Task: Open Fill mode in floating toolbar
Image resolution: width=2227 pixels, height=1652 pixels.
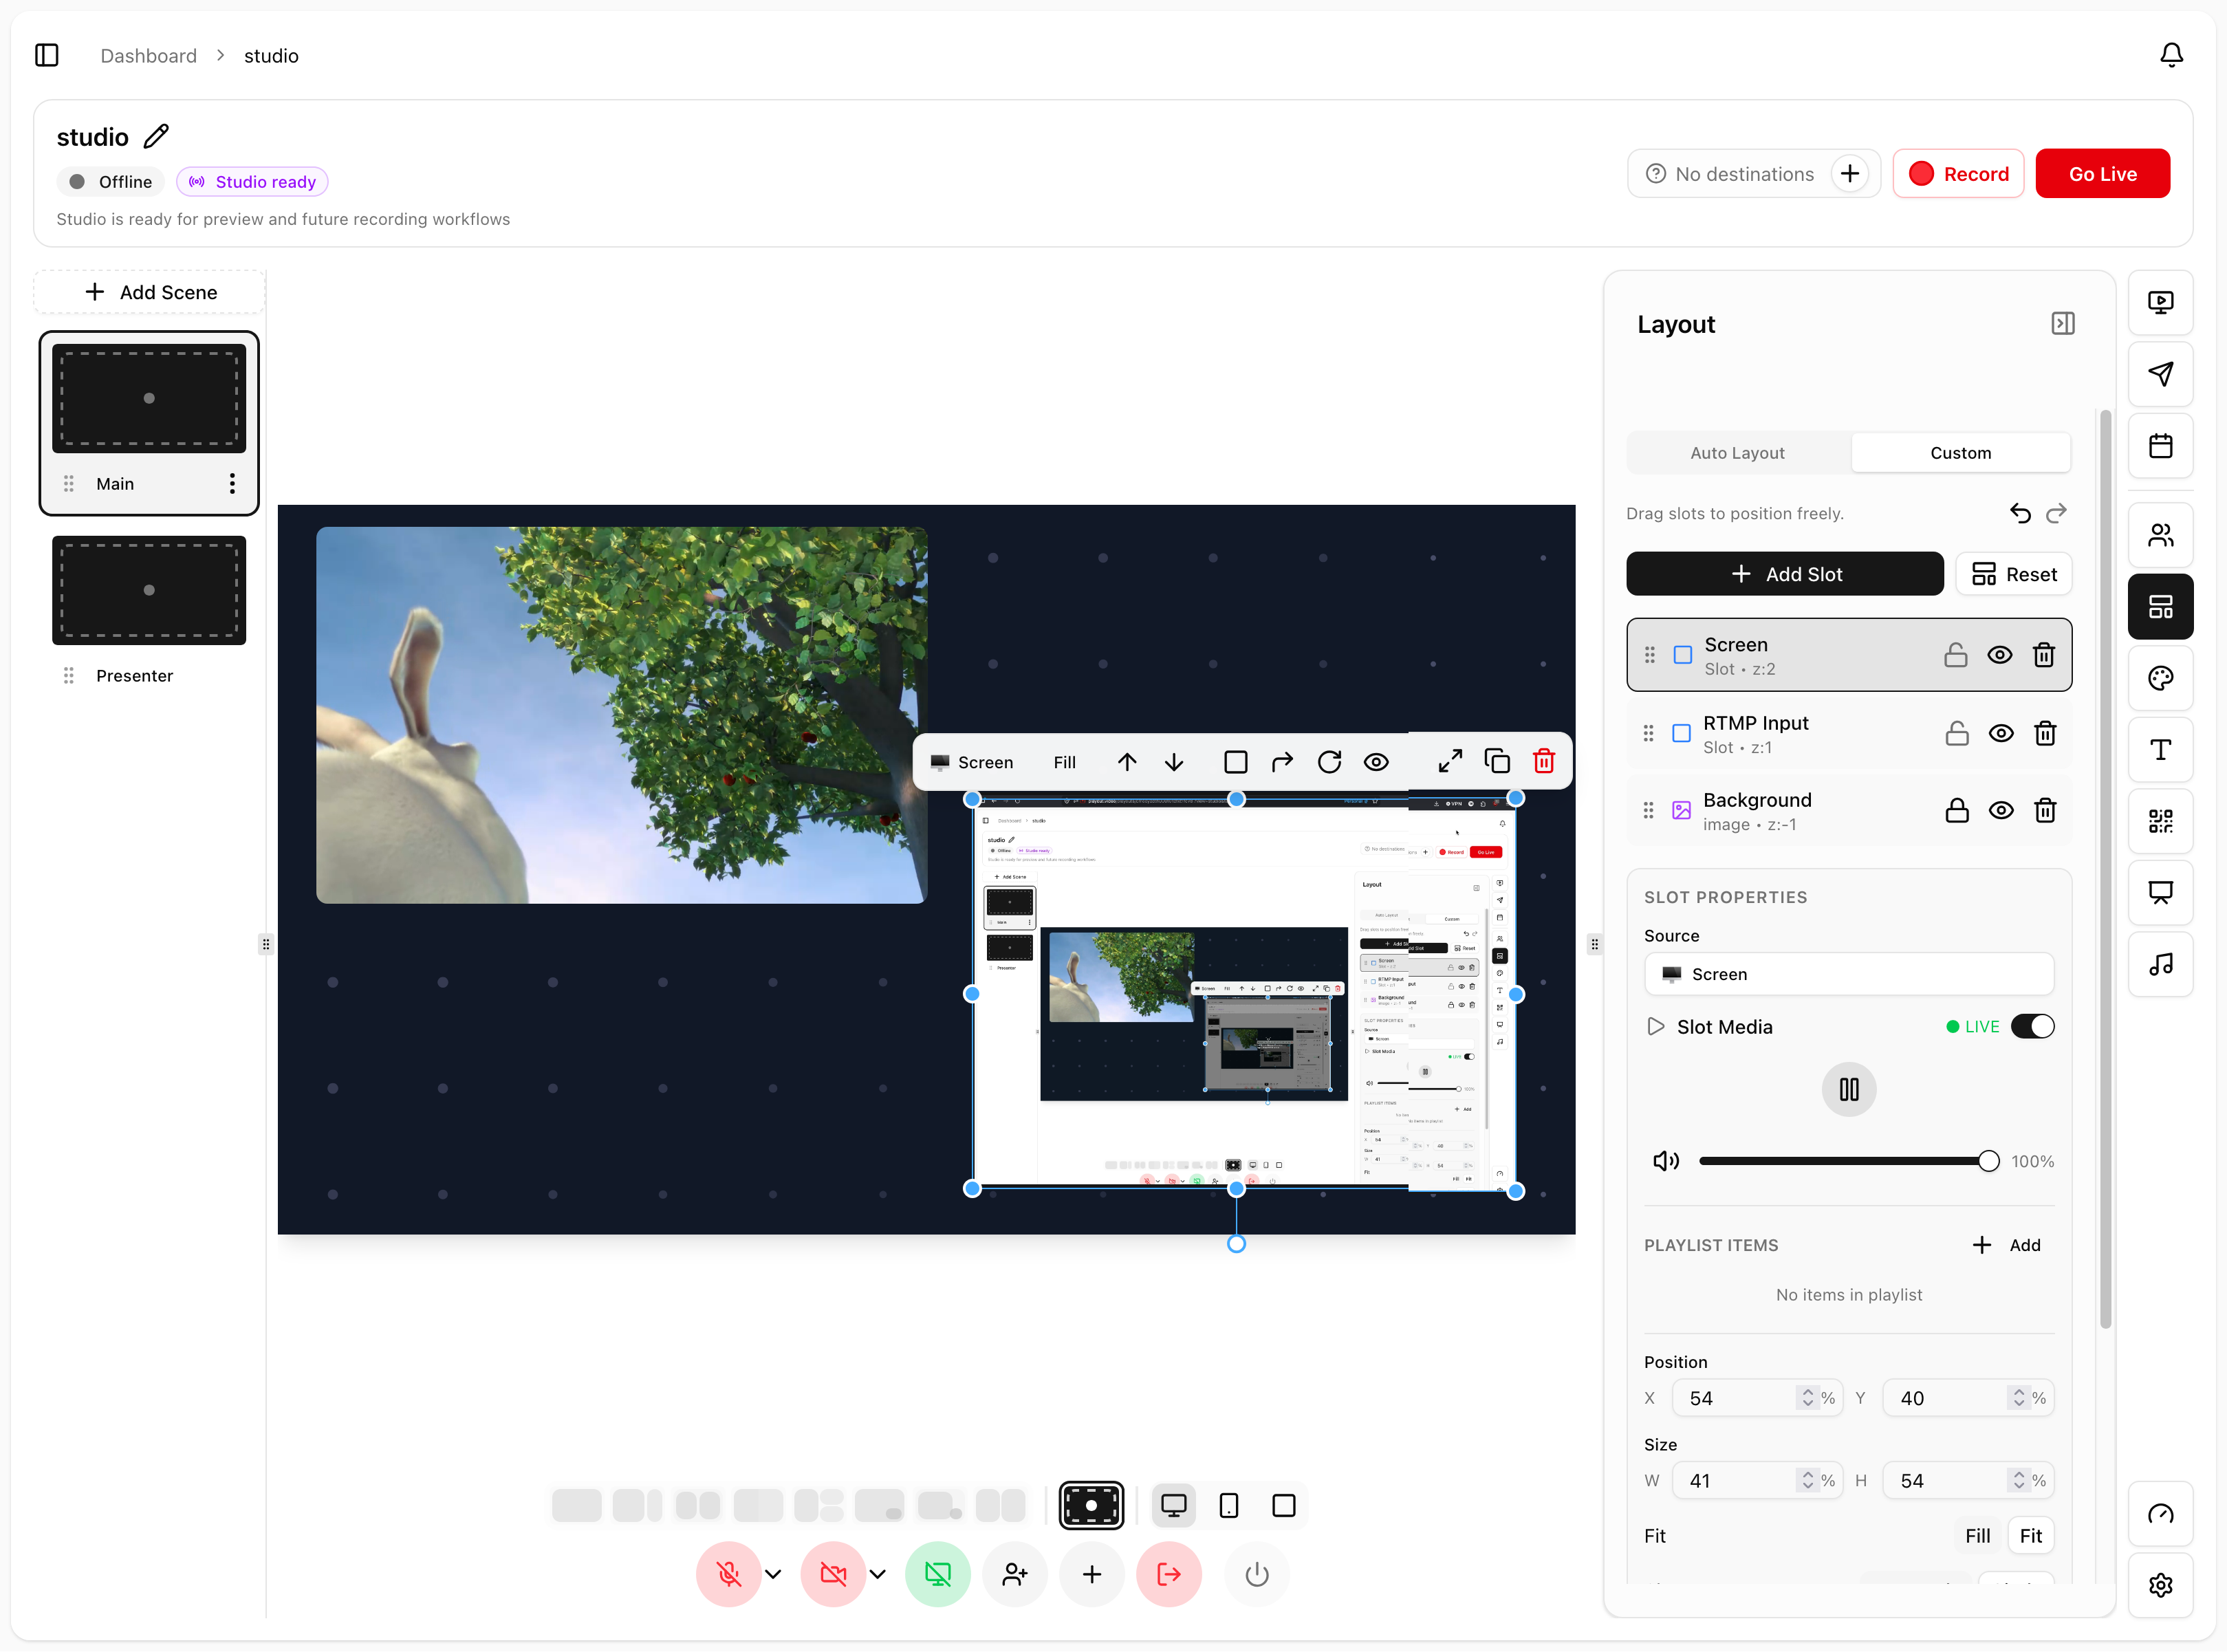Action: click(1064, 762)
